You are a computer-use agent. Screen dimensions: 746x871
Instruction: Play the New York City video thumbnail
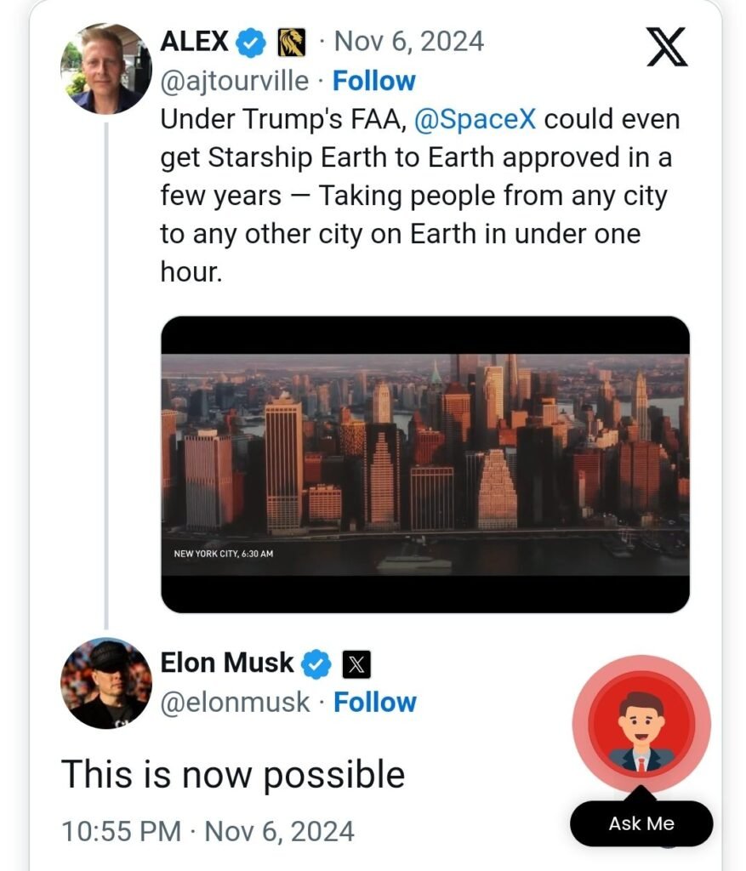pos(424,464)
